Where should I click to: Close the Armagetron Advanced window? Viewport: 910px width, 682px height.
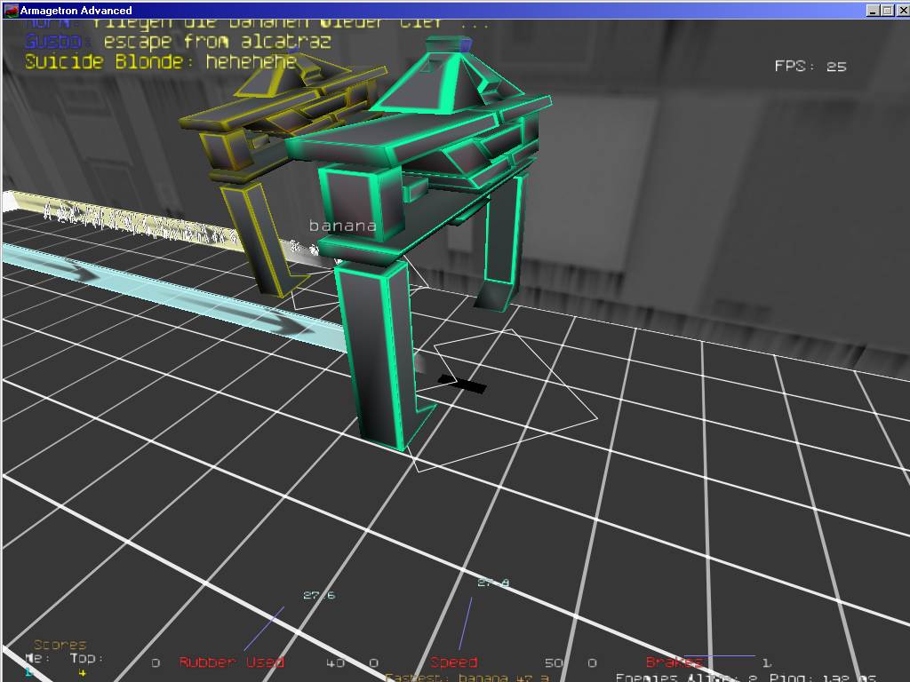[x=900, y=10]
